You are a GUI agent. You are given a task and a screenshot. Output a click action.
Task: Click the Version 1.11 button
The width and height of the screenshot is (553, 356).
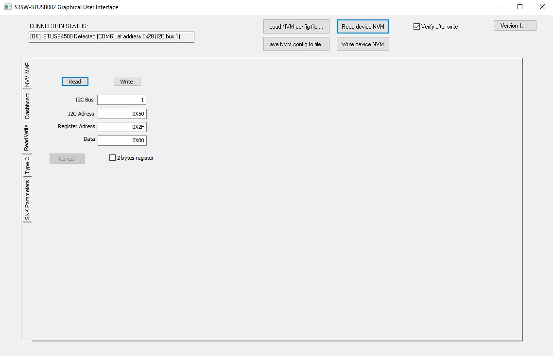515,26
